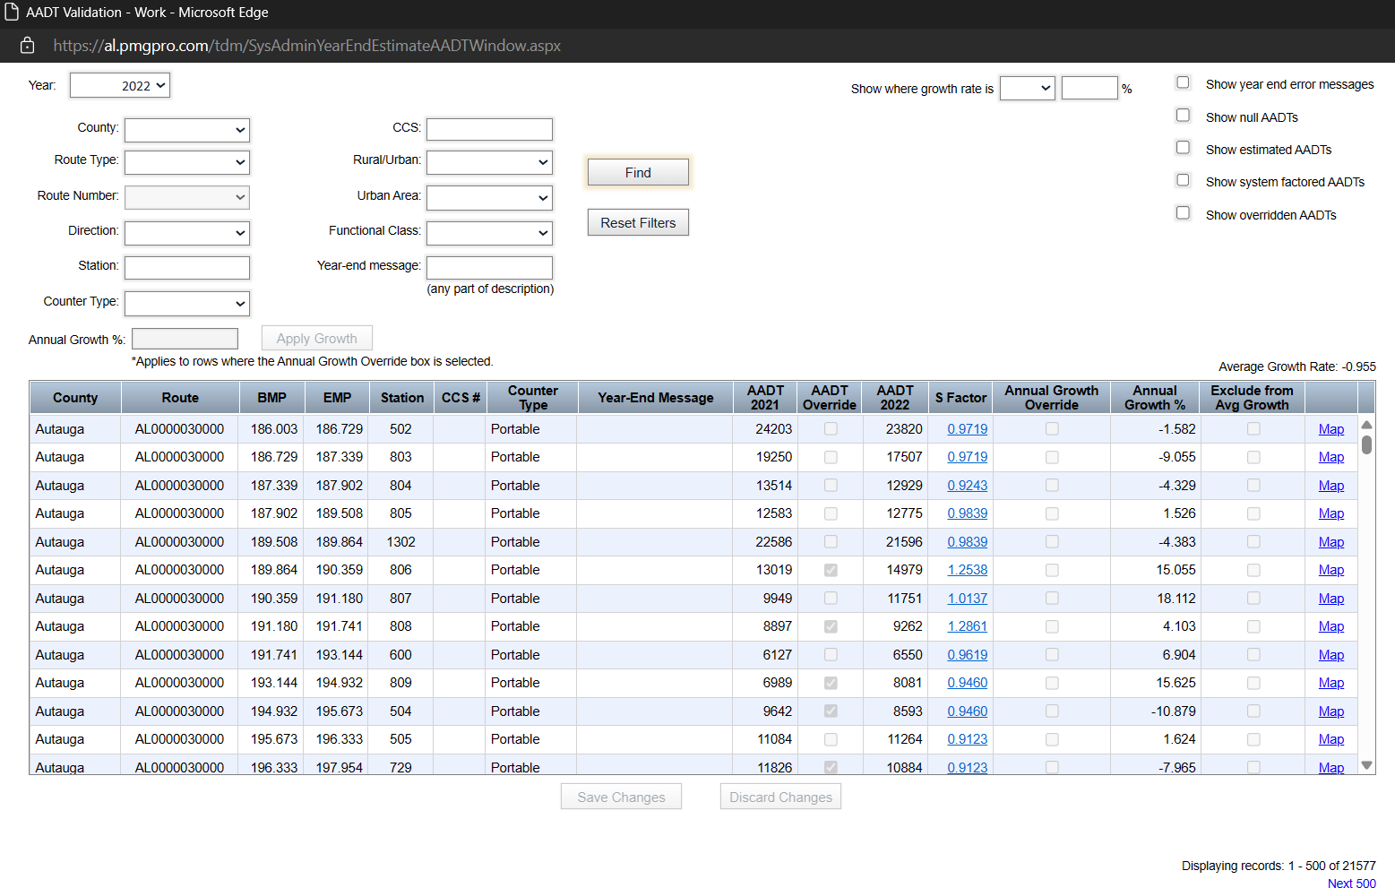Click Reset Filters
The width and height of the screenshot is (1395, 888).
pyautogui.click(x=637, y=221)
